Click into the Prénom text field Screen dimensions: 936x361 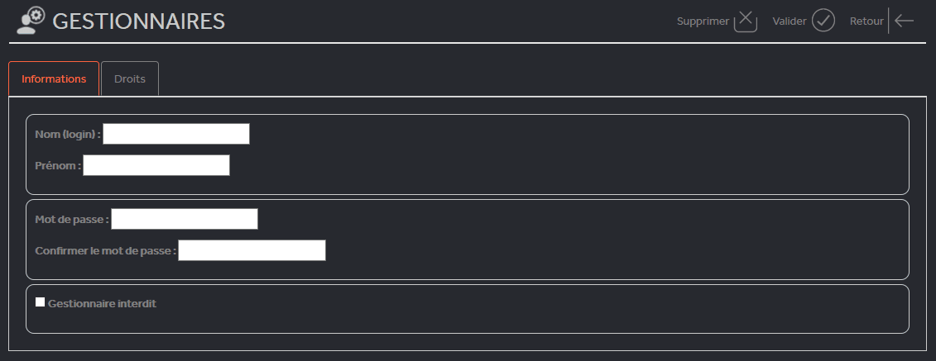coord(156,165)
